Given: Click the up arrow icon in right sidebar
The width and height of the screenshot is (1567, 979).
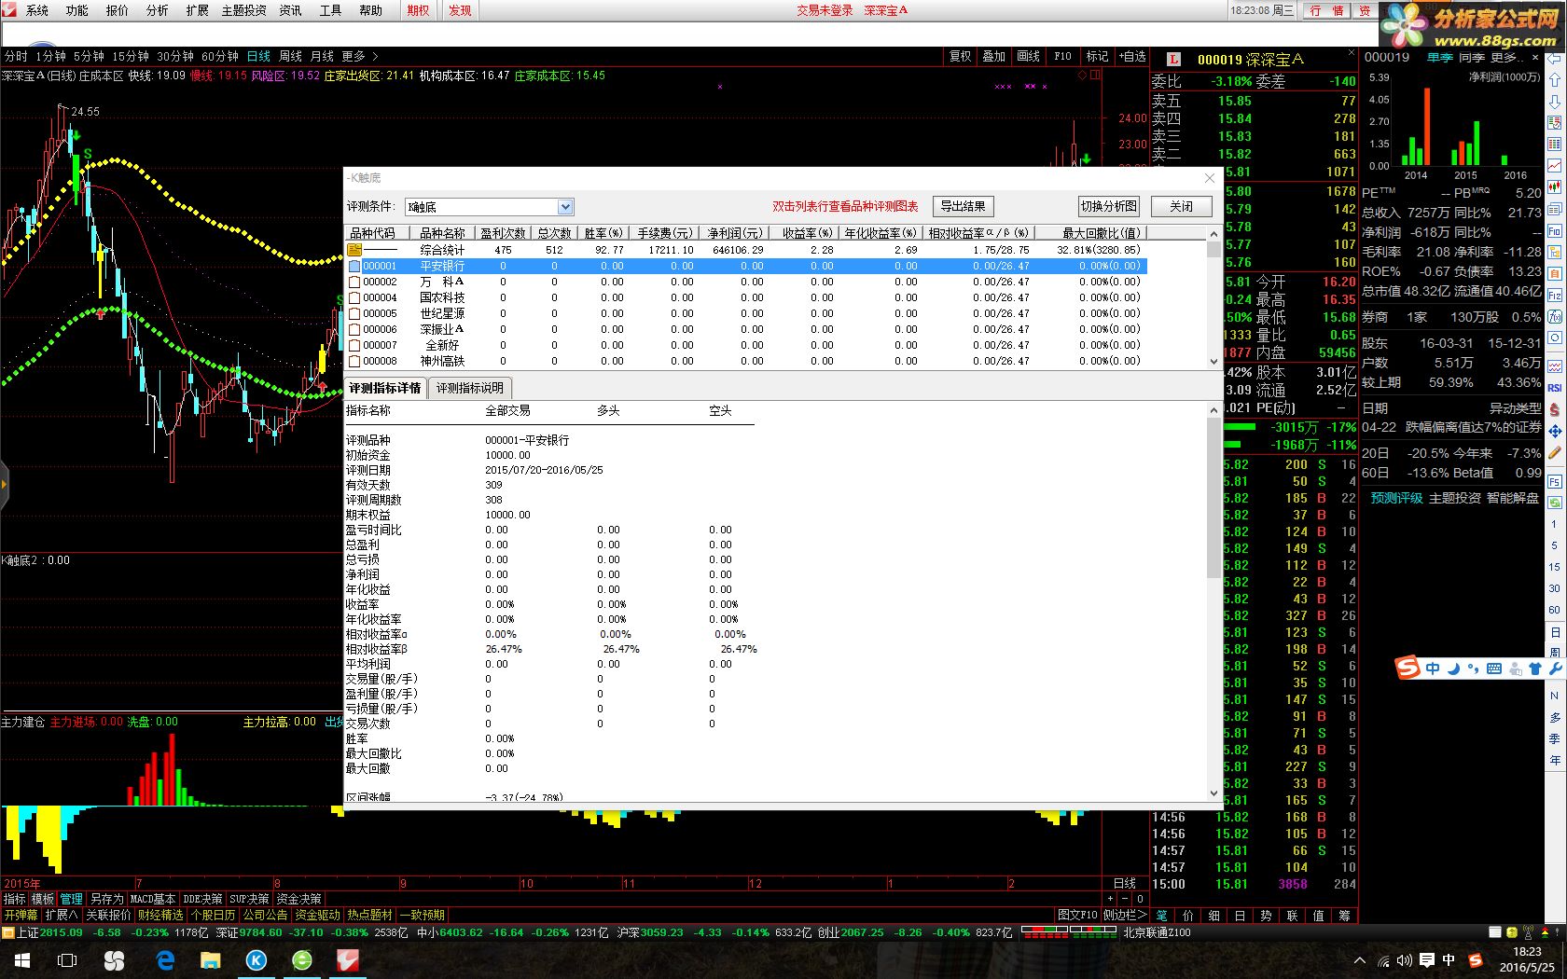Looking at the screenshot, I should pos(1555,79).
